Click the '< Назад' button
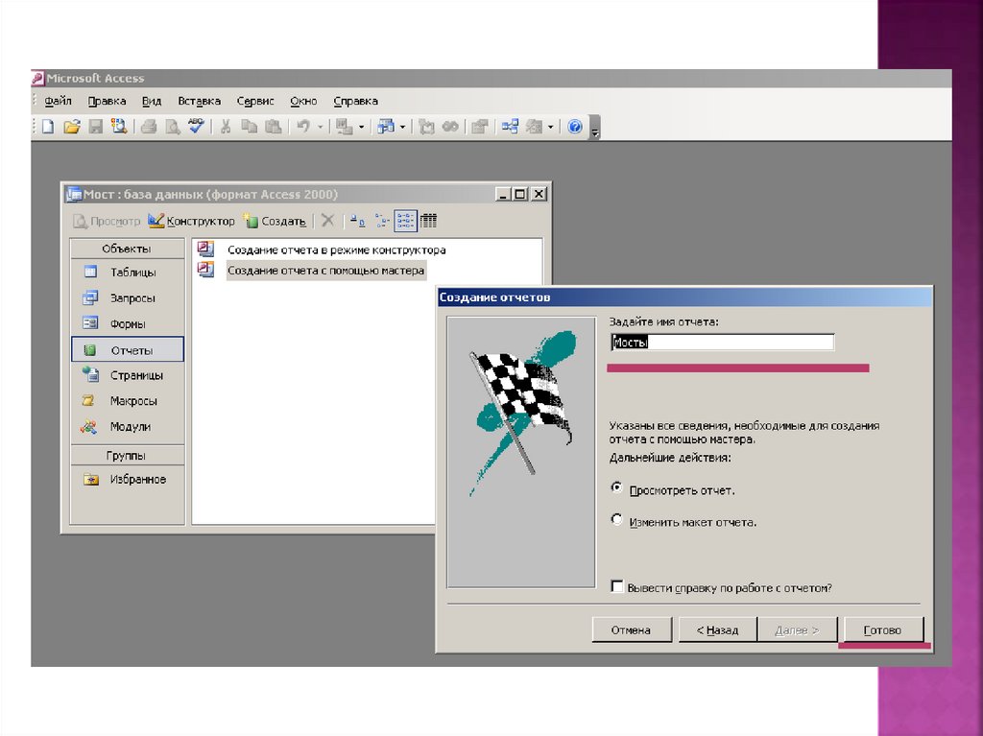The height and width of the screenshot is (736, 983). [x=718, y=629]
